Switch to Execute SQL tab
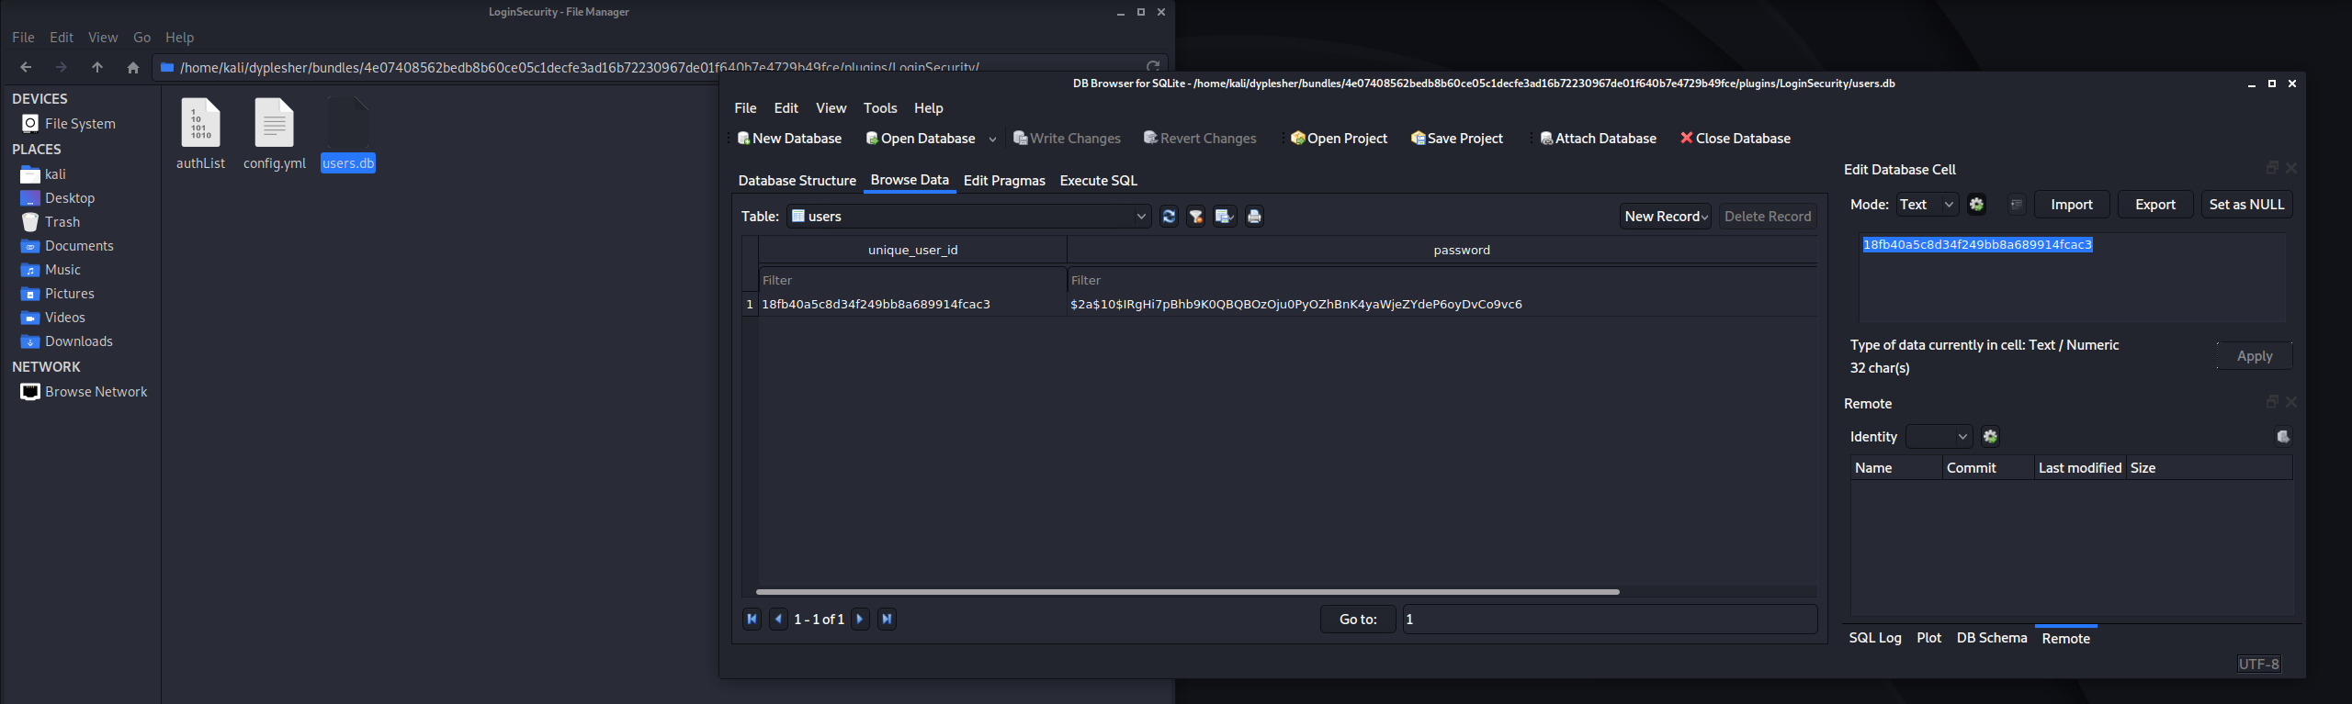This screenshot has width=2352, height=704. pyautogui.click(x=1098, y=181)
